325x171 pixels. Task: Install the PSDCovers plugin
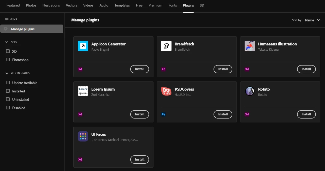coord(223,114)
